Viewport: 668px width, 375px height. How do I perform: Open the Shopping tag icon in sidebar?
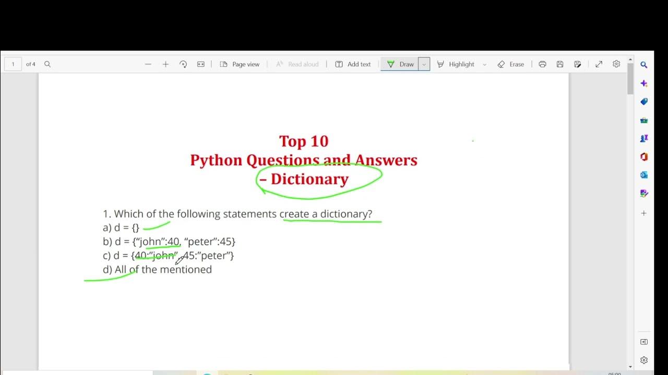(644, 102)
